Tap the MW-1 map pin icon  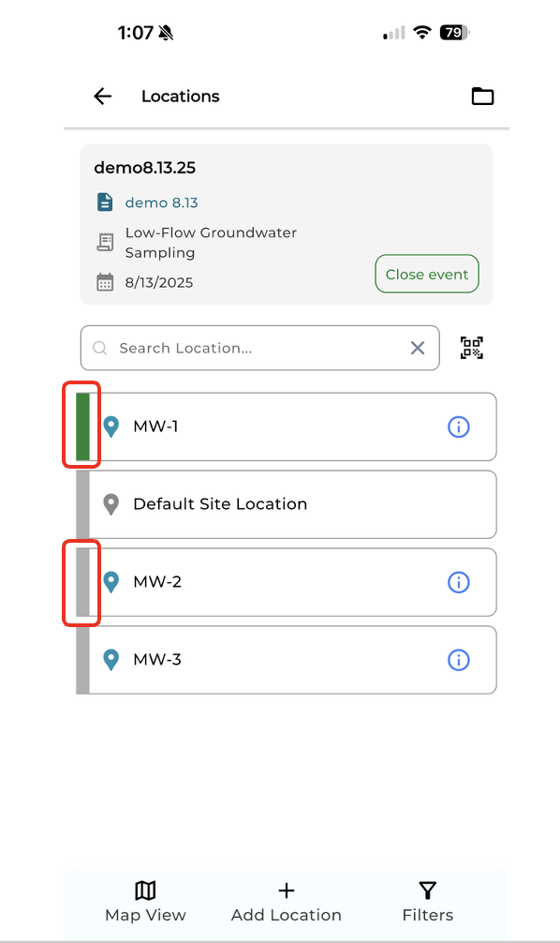tap(111, 427)
